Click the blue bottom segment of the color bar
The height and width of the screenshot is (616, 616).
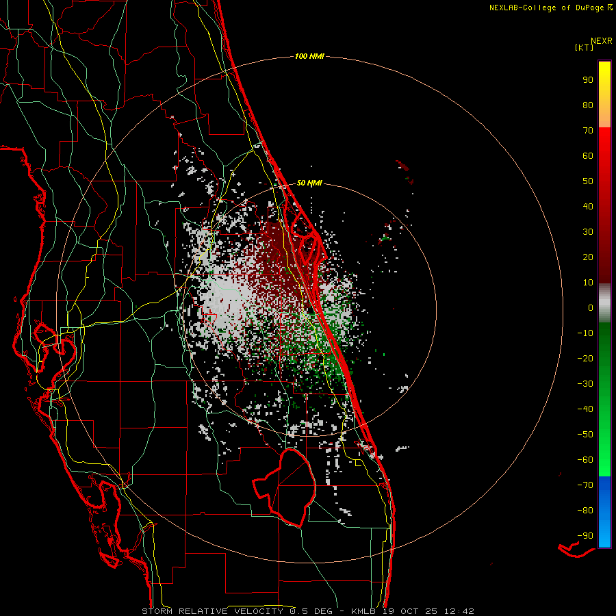(604, 512)
